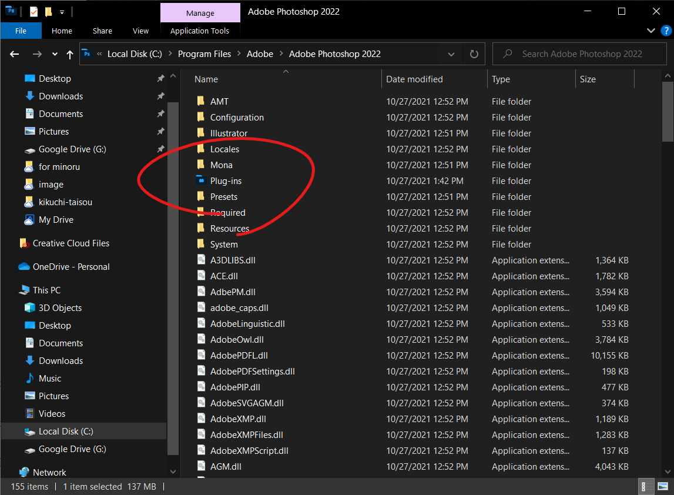
Task: Open the File menu
Action: tap(21, 31)
